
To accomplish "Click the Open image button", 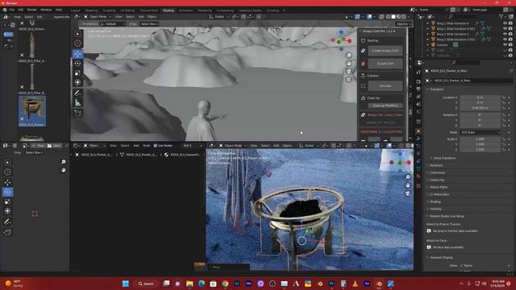I will [54, 145].
